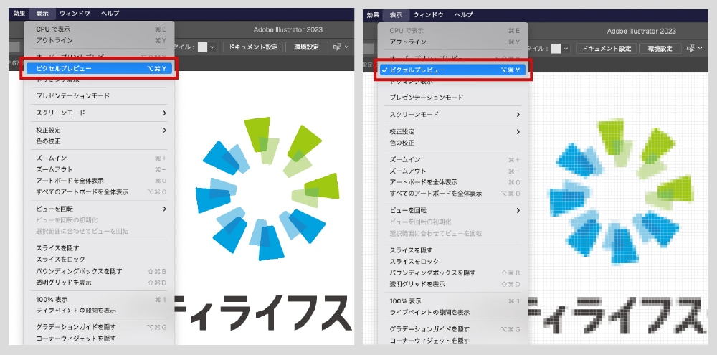Expand スクリーンモード submenu in left screenshot
This screenshot has width=717, height=355.
tap(99, 113)
